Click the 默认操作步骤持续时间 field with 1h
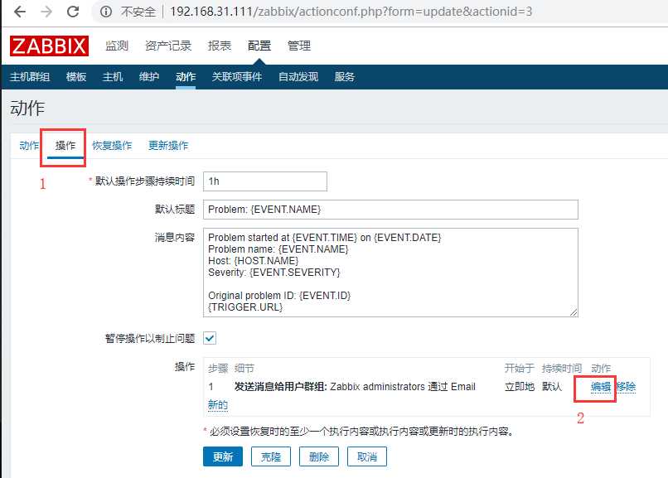 coord(265,181)
